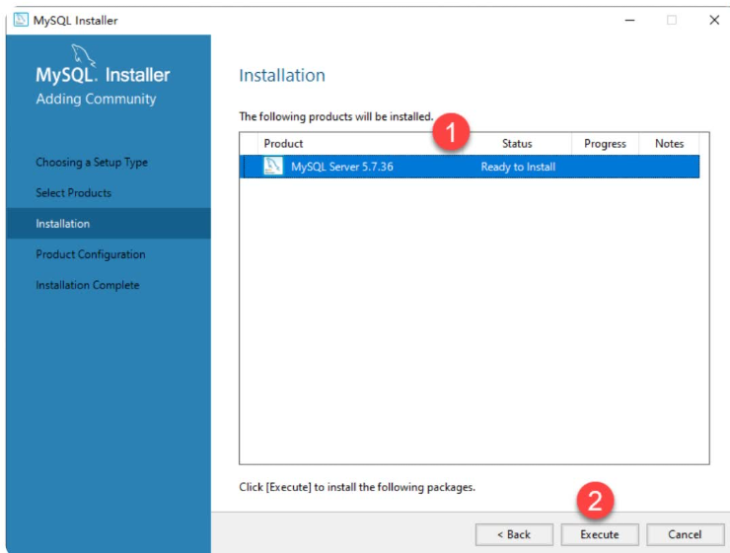Click the Status column header
Image resolution: width=730 pixels, height=553 pixels.
[517, 143]
